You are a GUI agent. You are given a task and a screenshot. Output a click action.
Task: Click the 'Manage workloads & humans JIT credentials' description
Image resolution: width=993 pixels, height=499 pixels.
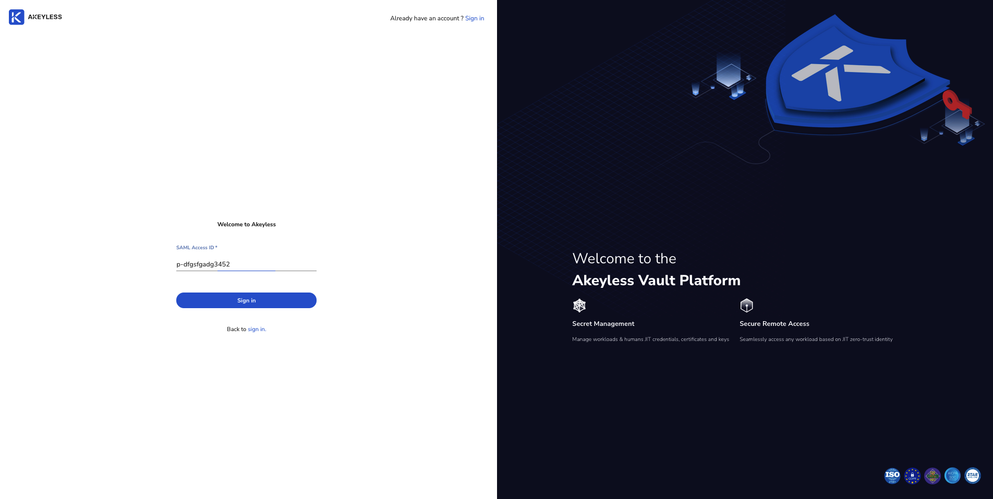650,339
